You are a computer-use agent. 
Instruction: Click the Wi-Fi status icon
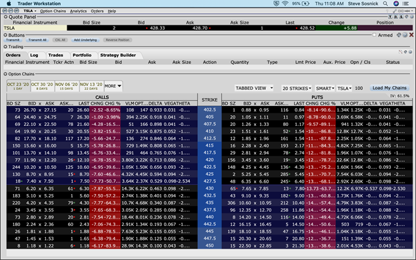click(285, 3)
